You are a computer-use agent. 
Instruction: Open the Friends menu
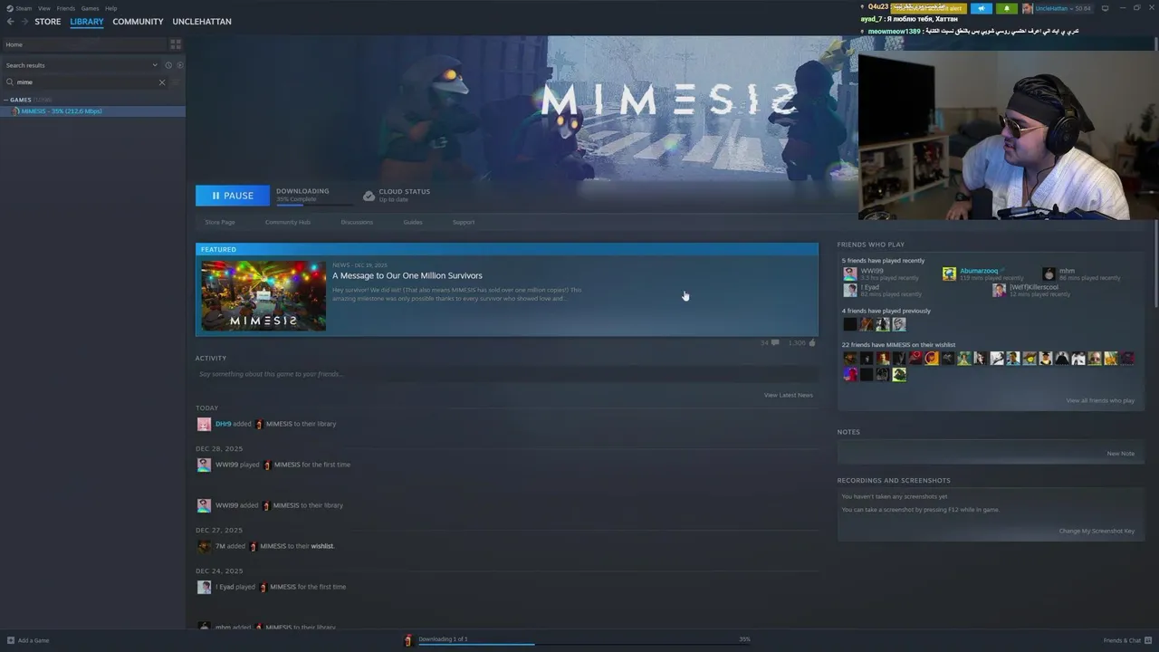(x=66, y=8)
